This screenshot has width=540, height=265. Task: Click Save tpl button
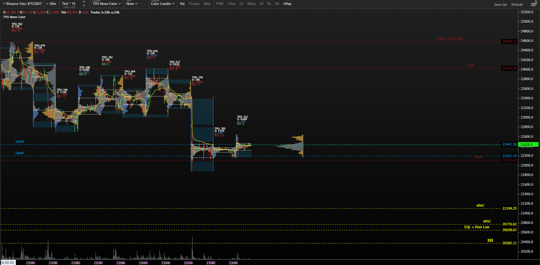point(500,4)
